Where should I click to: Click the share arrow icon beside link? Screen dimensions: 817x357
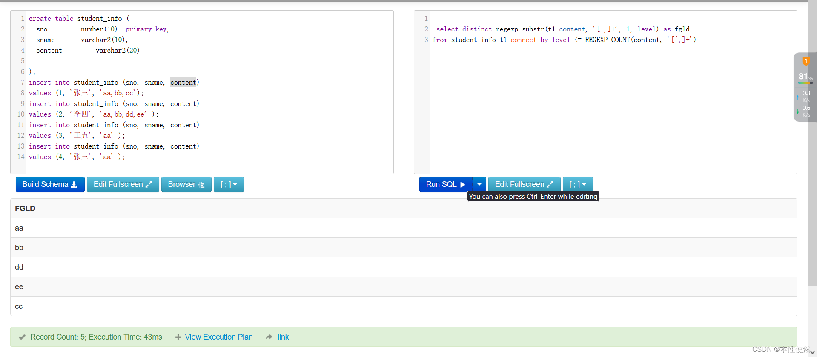pos(269,337)
